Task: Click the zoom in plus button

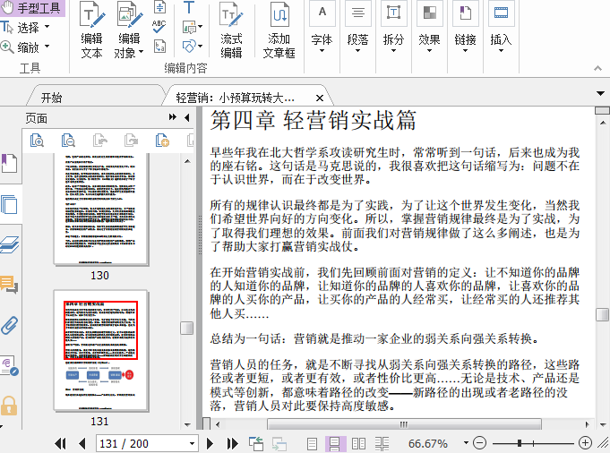Action: (586, 443)
